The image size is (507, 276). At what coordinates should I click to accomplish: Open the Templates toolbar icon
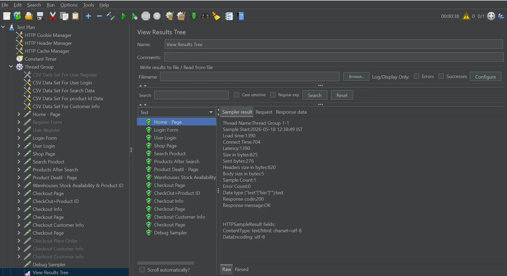click(x=17, y=16)
